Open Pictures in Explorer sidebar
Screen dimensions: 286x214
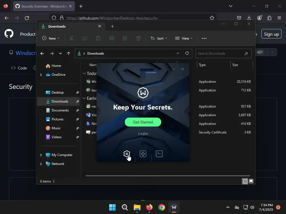click(x=58, y=119)
